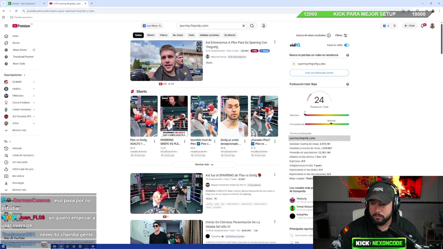443x249 pixels.
Task: Select the No vistos filter chip
Action: [x=178, y=35]
